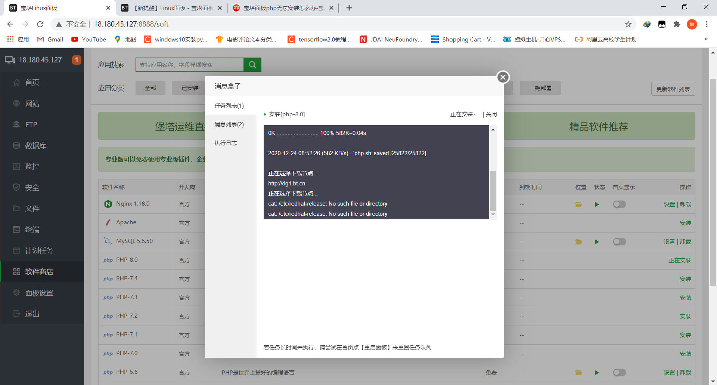The image size is (717, 385).
Task: Select 执行日志 in the message box
Action: click(x=230, y=143)
